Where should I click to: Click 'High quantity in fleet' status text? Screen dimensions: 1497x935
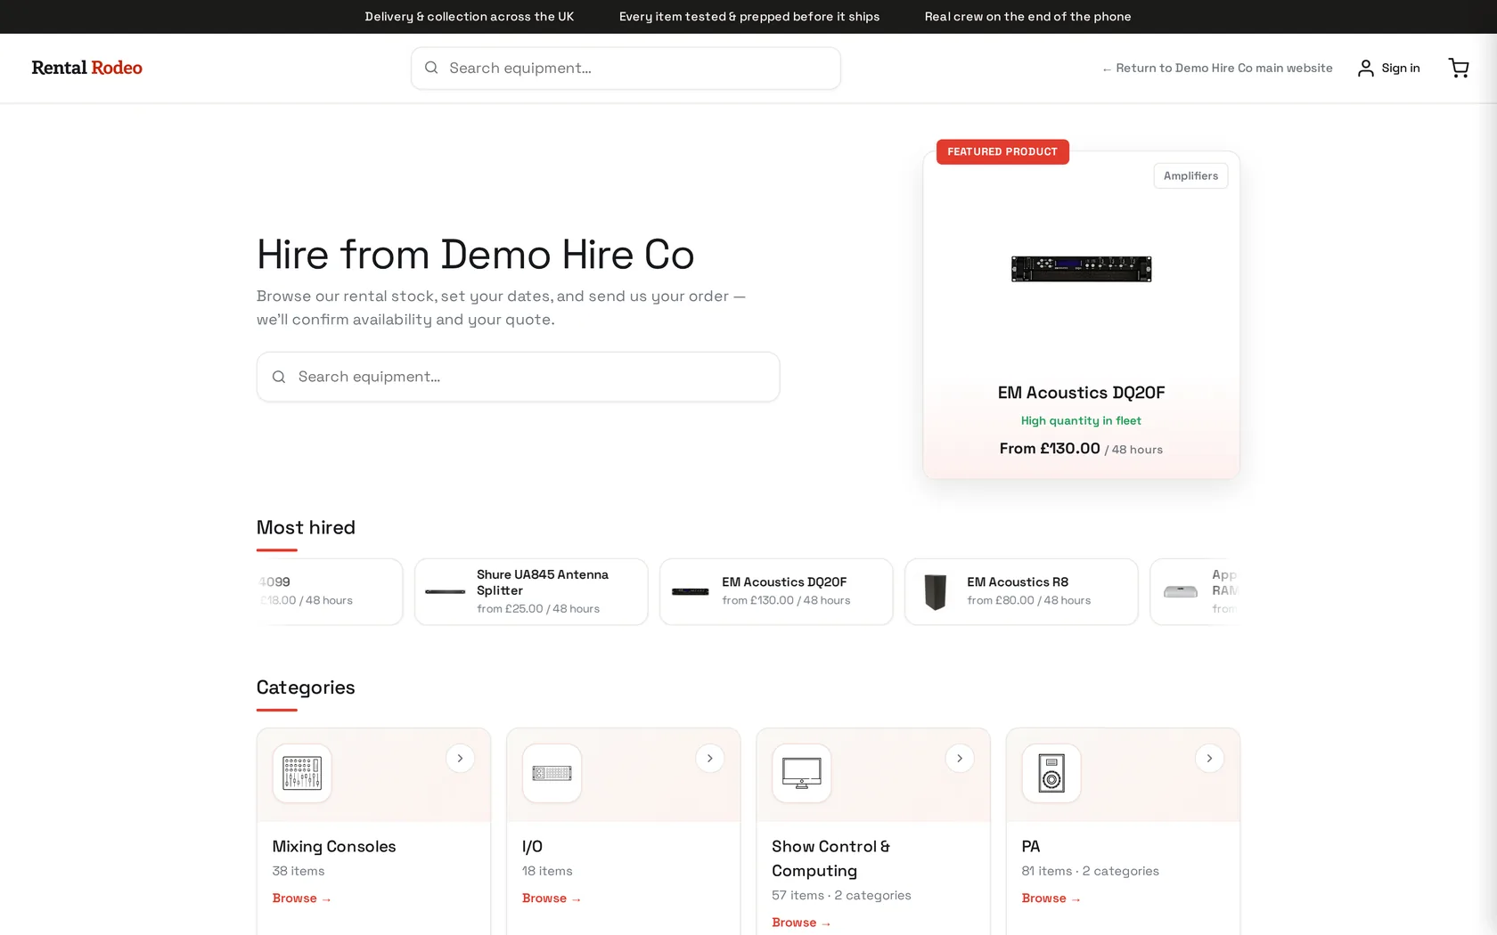[x=1081, y=420]
